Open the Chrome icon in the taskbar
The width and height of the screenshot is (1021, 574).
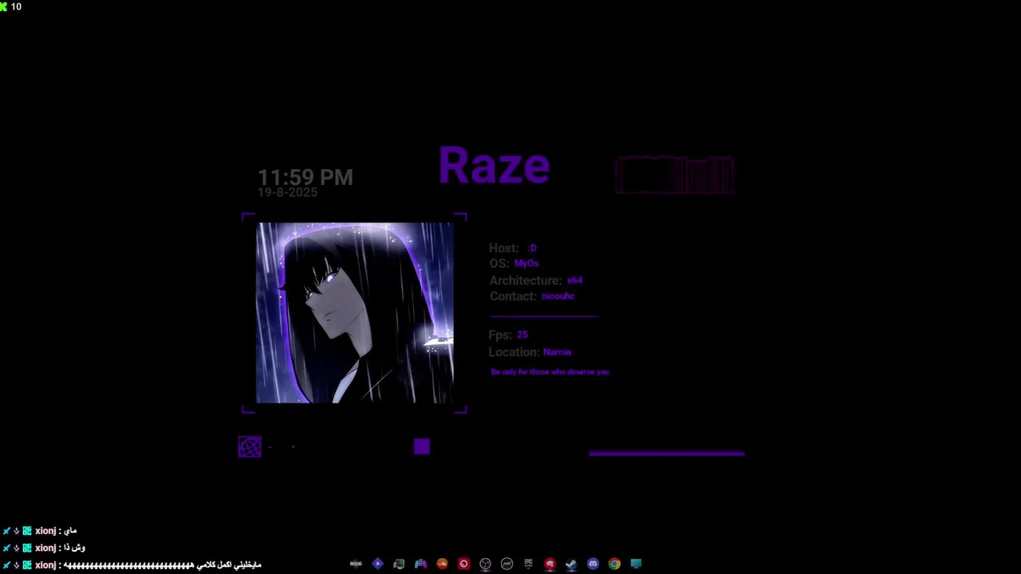pyautogui.click(x=614, y=564)
